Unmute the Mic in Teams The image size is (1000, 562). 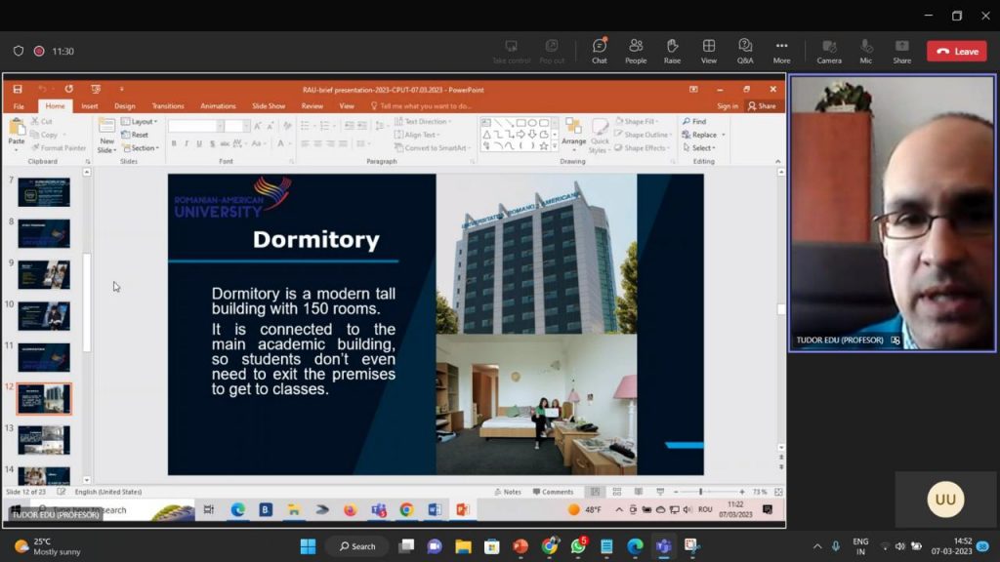(865, 51)
